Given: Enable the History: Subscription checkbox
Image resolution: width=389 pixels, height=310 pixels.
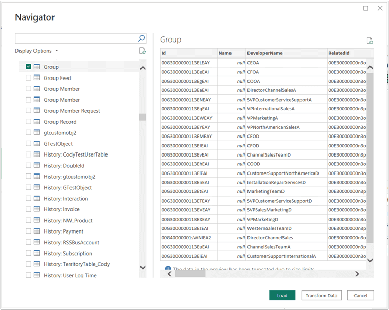Looking at the screenshot, I should tap(28, 253).
